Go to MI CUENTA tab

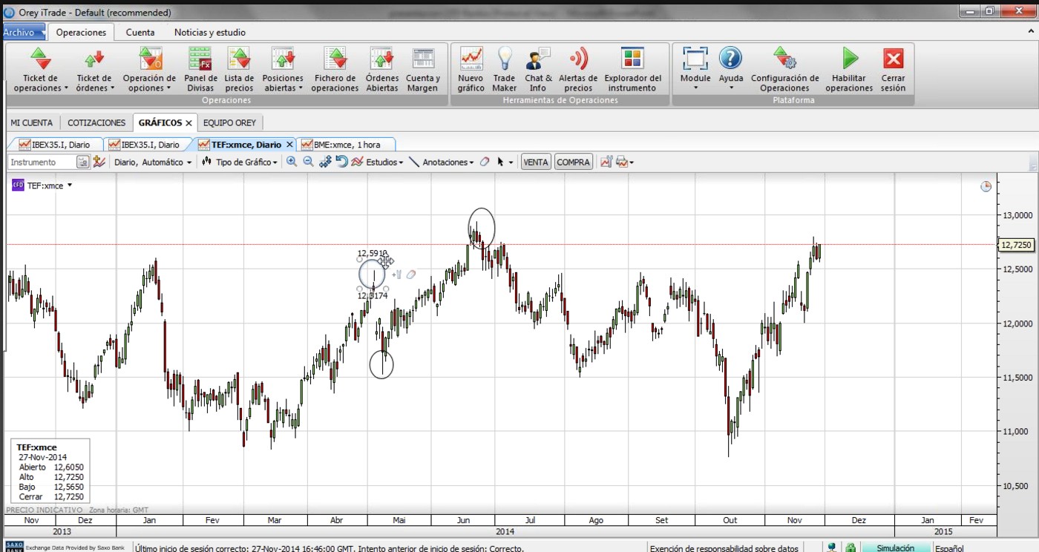(x=32, y=122)
